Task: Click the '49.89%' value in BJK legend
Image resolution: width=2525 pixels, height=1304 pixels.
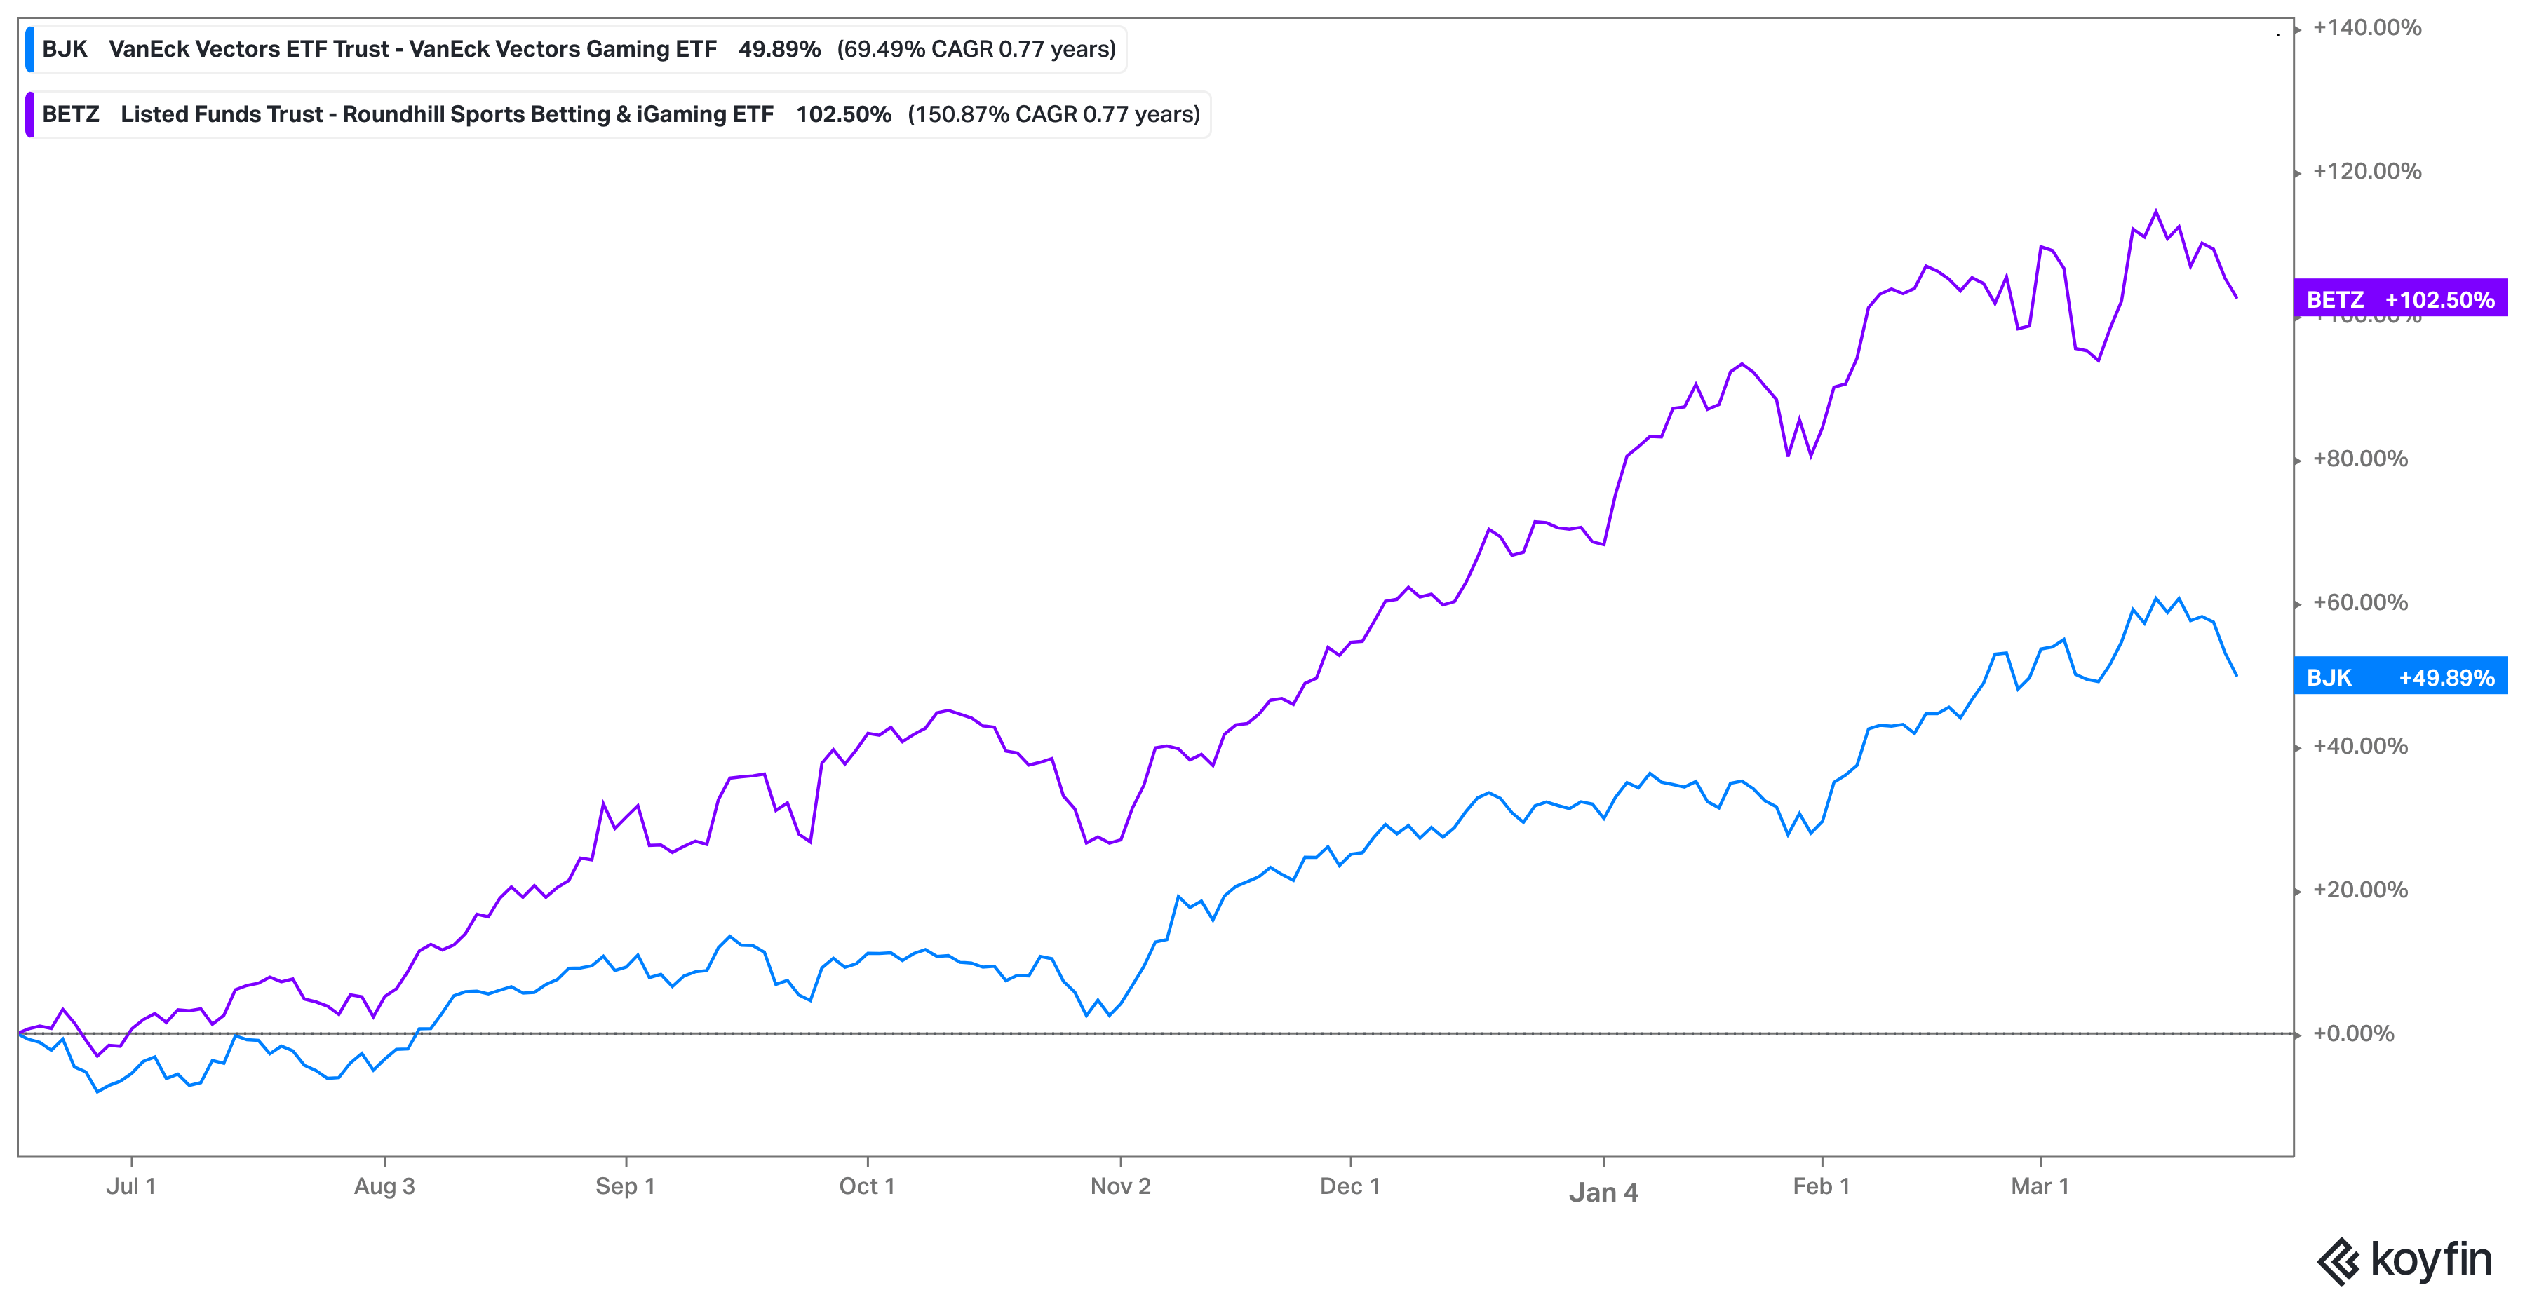Action: click(x=779, y=49)
